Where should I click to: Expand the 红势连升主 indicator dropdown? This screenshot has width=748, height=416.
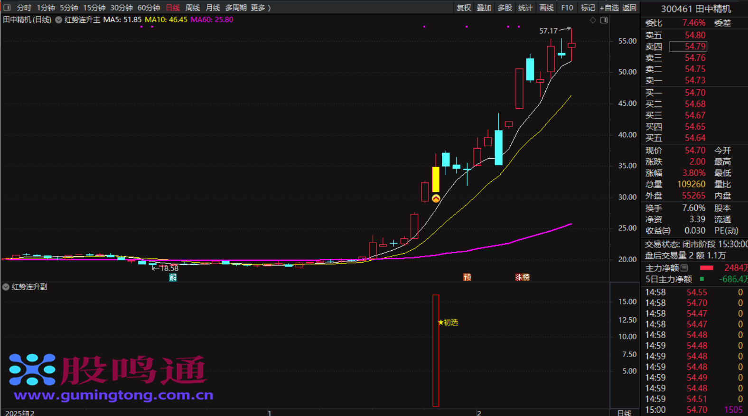58,20
